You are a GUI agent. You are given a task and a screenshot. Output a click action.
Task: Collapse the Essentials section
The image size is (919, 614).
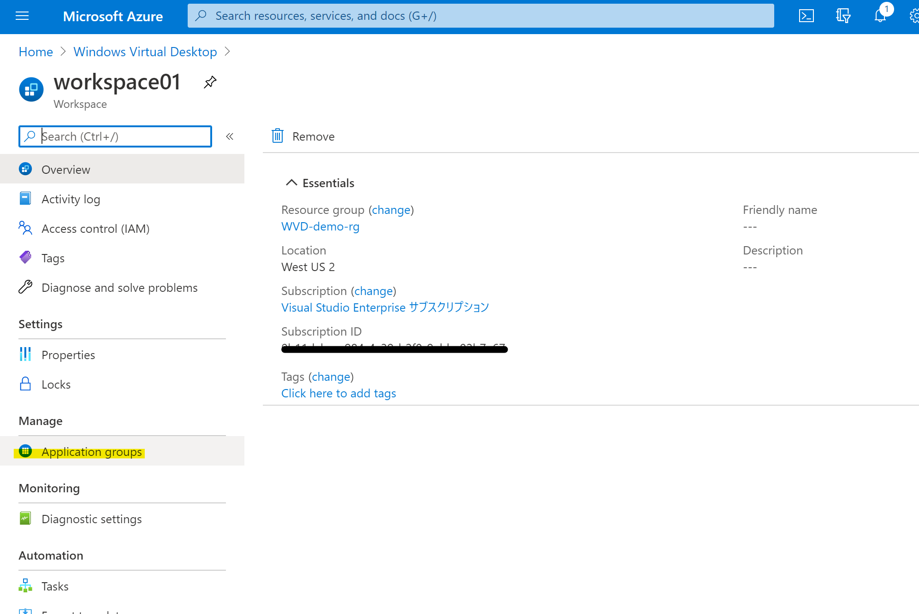[291, 182]
